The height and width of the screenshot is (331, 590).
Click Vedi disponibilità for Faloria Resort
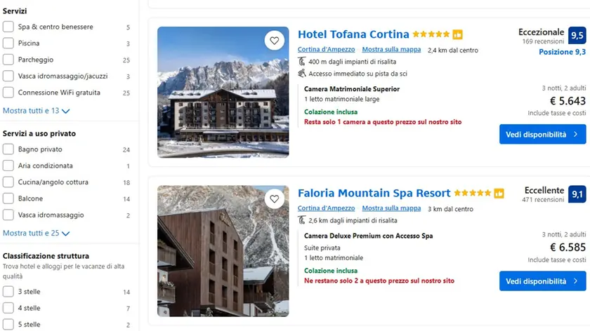[542, 281]
